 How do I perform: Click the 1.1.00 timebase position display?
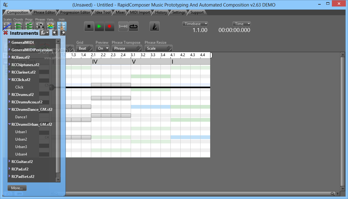pos(200,30)
